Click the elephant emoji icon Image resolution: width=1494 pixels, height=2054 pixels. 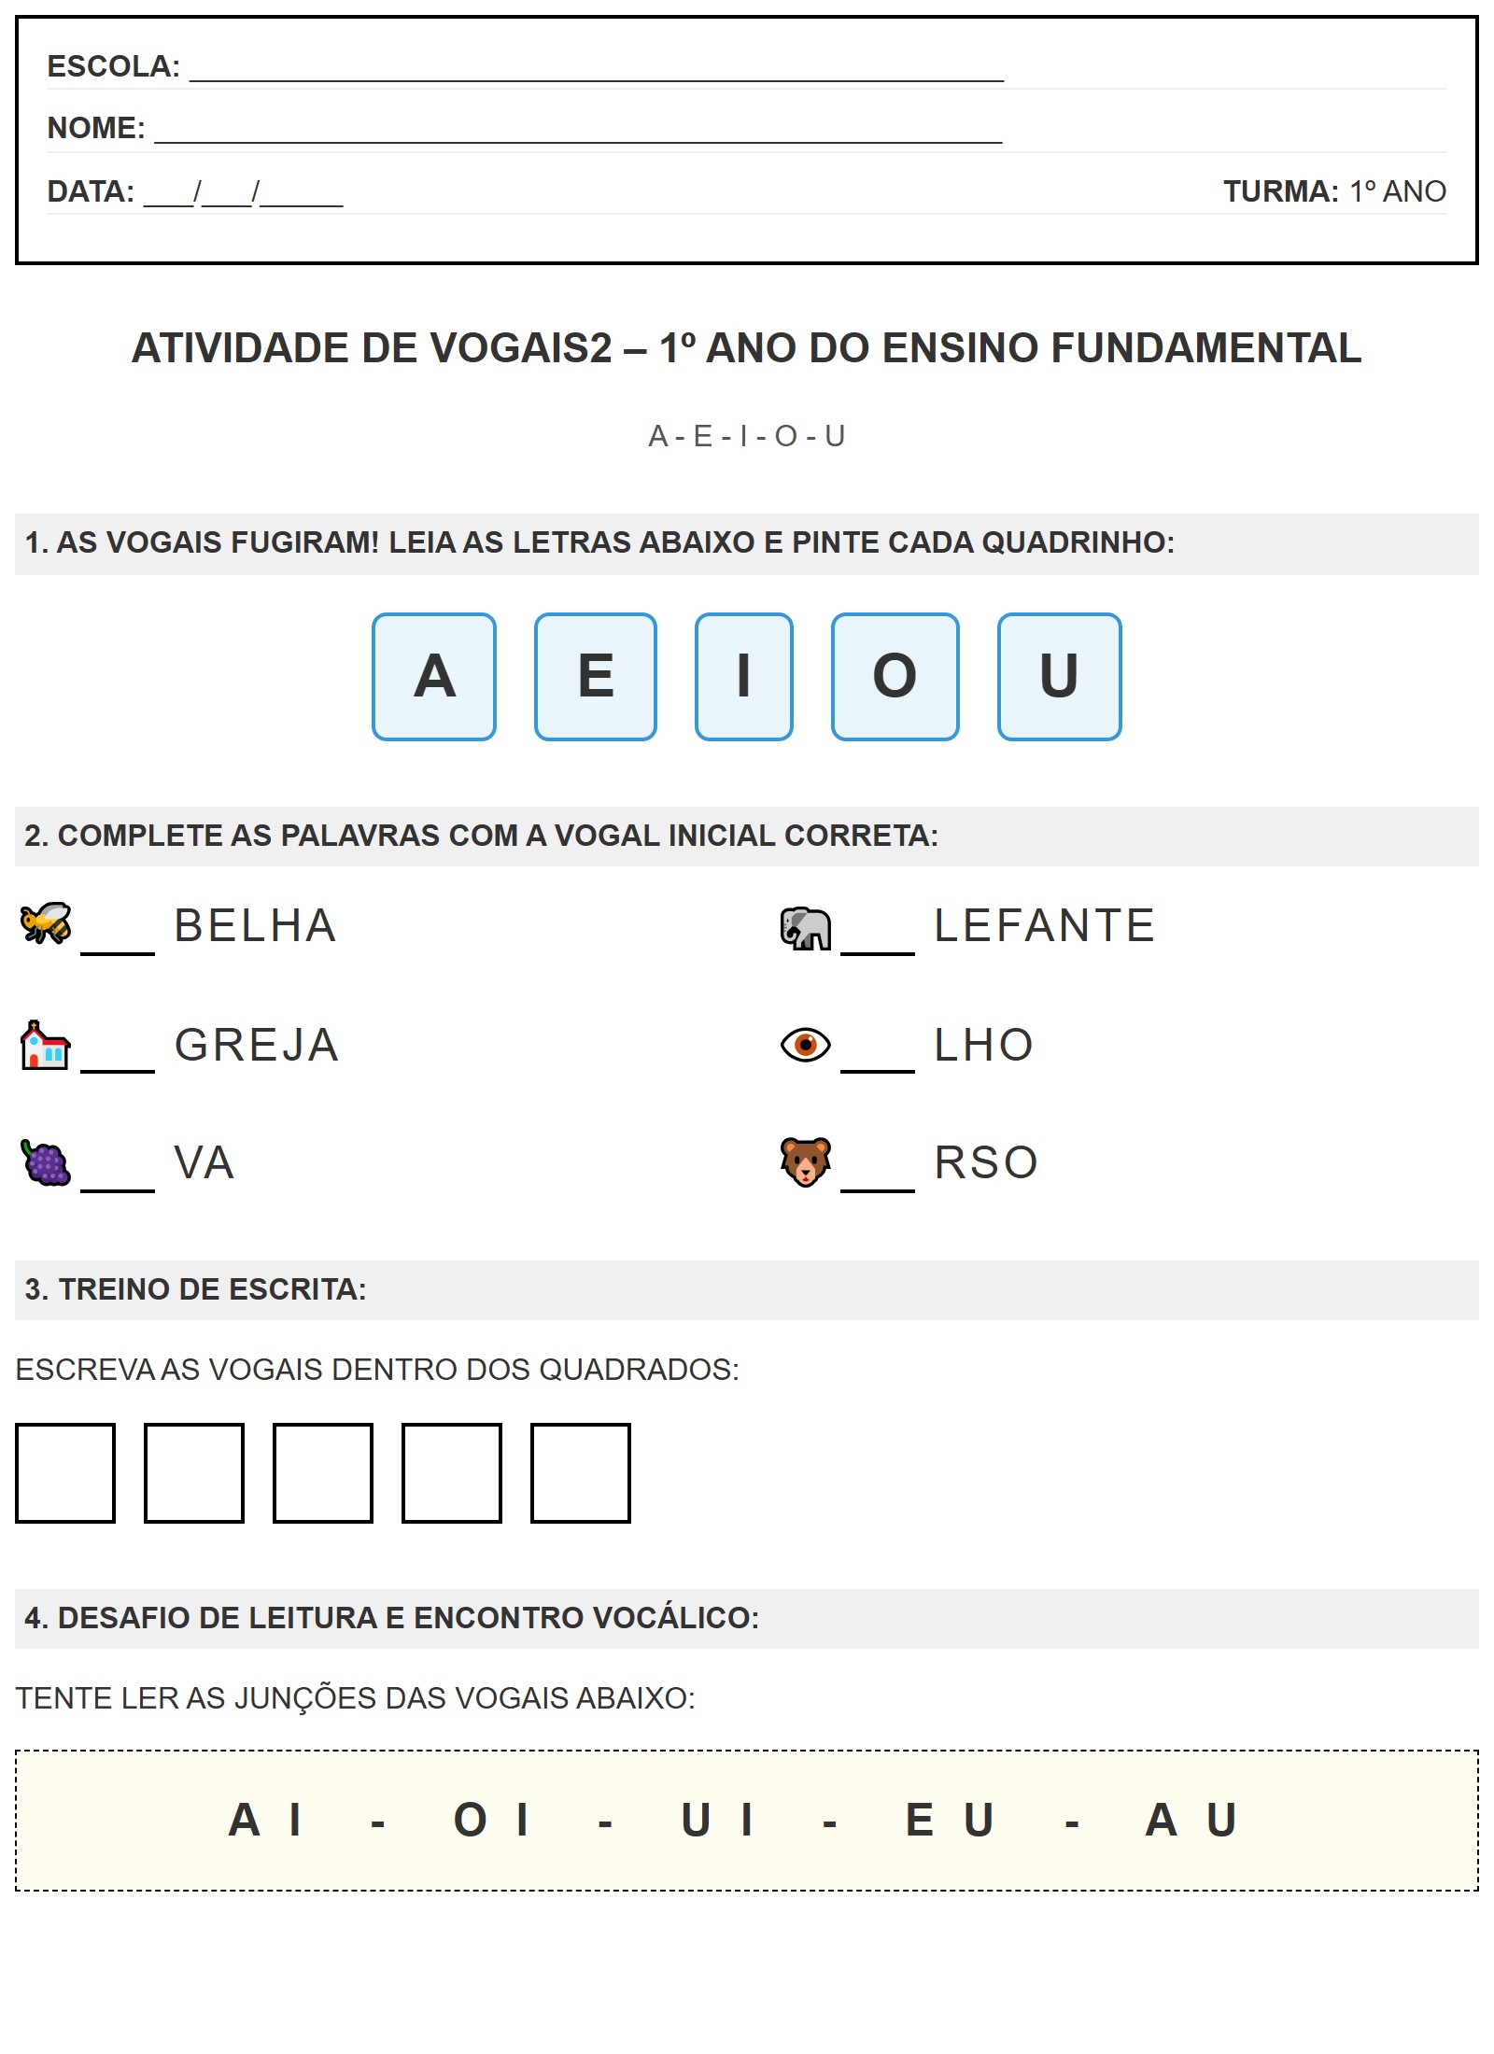[x=805, y=928]
